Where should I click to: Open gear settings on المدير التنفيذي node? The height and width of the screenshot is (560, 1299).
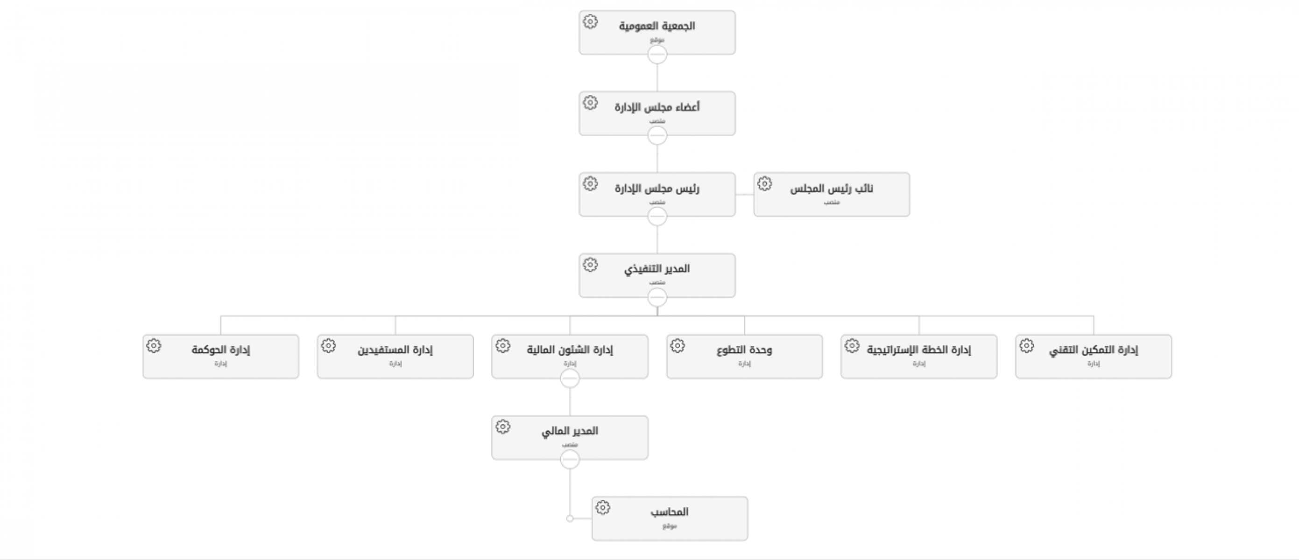(590, 265)
